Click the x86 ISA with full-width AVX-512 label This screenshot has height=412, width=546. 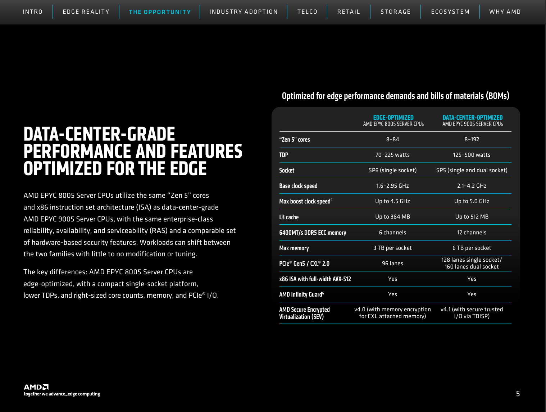pyautogui.click(x=315, y=279)
